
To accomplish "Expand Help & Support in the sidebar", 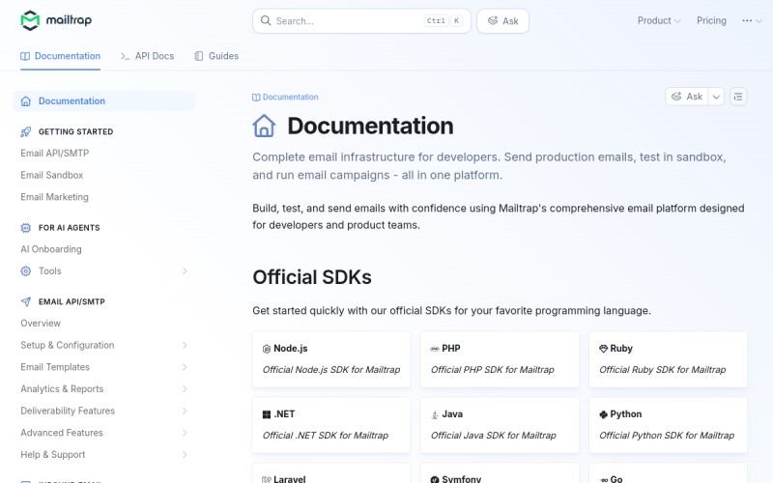I will (103, 454).
